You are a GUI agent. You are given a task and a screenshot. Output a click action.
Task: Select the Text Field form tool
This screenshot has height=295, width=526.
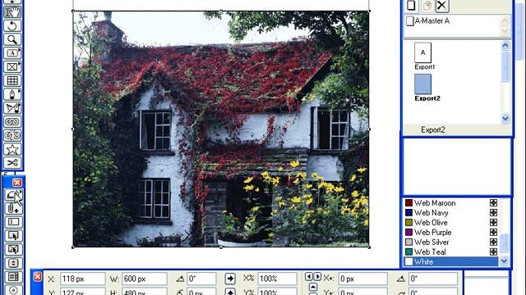[13, 222]
